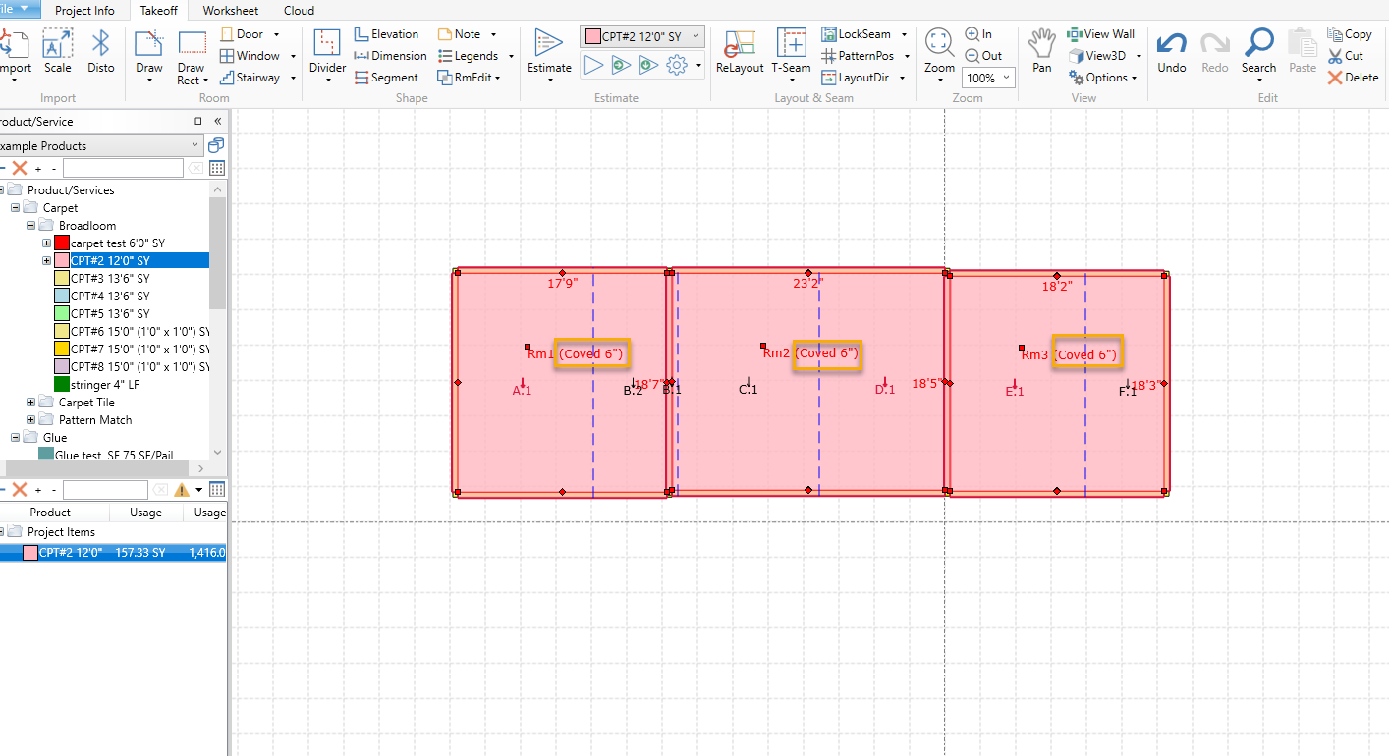Screen dimensions: 1389x756
Task: Click the Product column header
Action: pos(50,513)
